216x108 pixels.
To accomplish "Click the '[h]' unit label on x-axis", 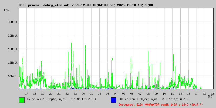I will coord(210,96).
